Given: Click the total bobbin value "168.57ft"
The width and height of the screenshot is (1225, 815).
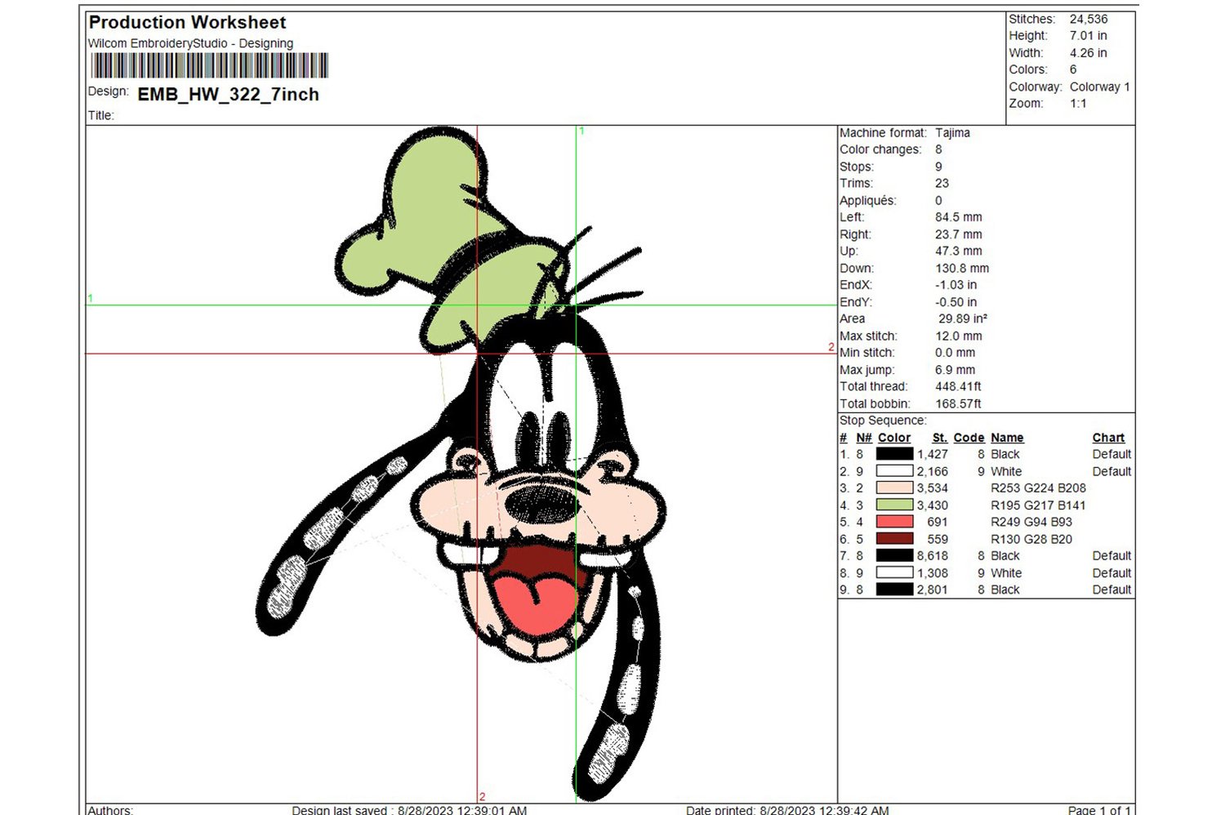Looking at the screenshot, I should coord(959,403).
